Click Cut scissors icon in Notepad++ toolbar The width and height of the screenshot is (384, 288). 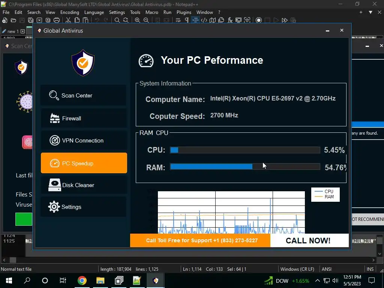point(68,20)
